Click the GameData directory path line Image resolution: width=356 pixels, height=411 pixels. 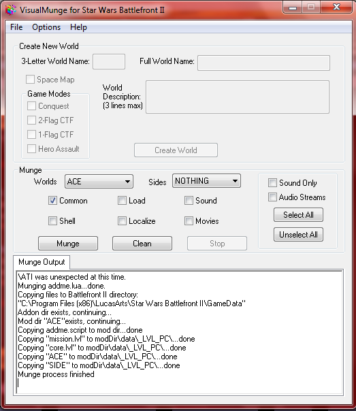(x=131, y=303)
